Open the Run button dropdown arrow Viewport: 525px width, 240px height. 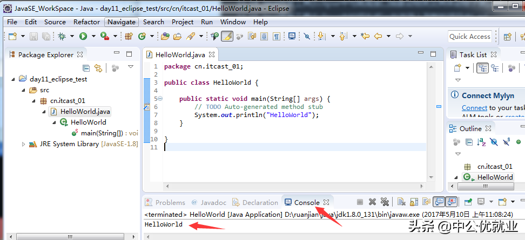point(93,37)
